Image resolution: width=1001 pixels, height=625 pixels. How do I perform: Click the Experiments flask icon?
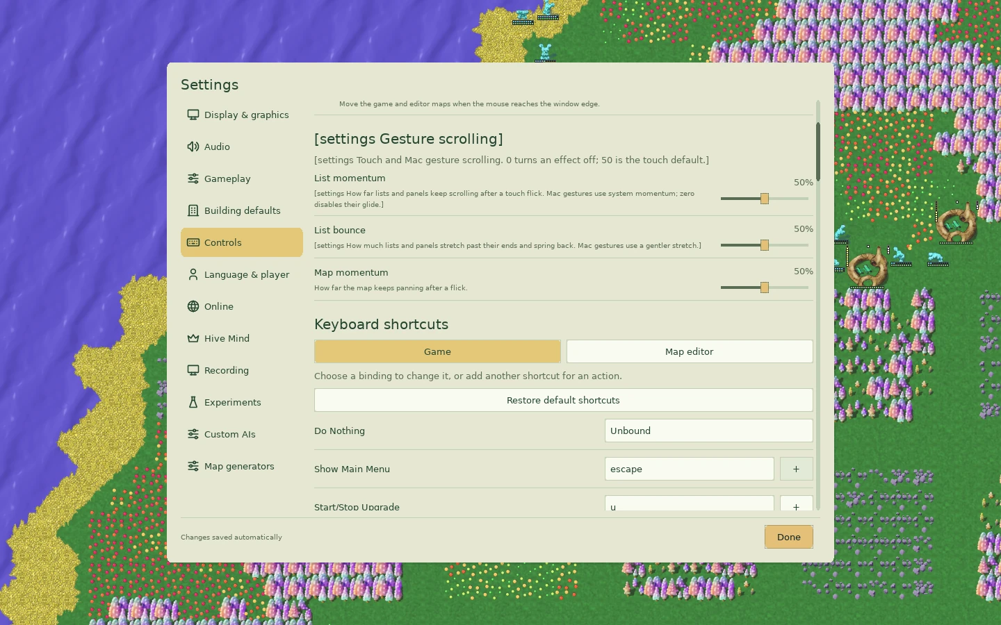click(x=193, y=402)
